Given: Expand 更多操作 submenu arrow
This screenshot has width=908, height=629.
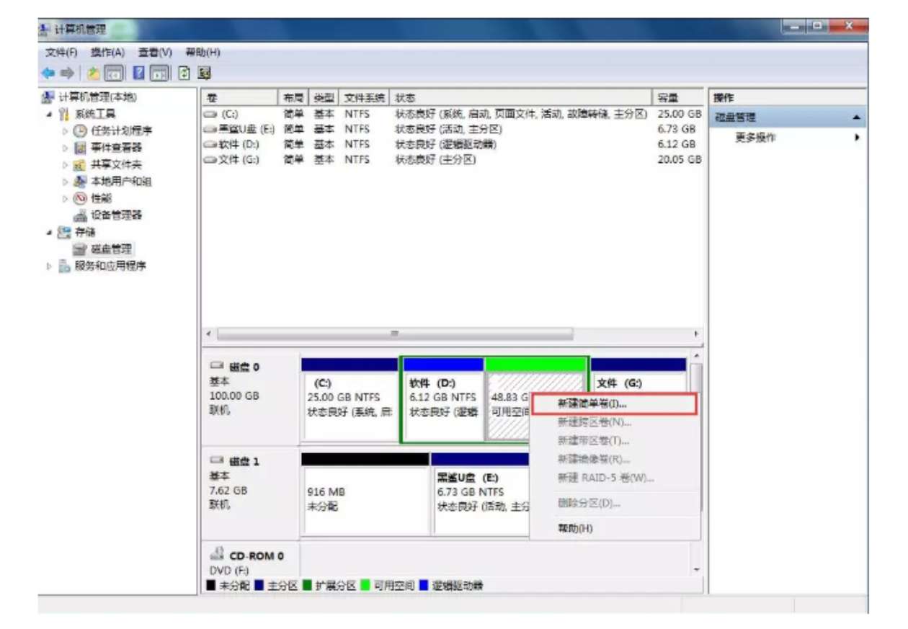Looking at the screenshot, I should [857, 138].
